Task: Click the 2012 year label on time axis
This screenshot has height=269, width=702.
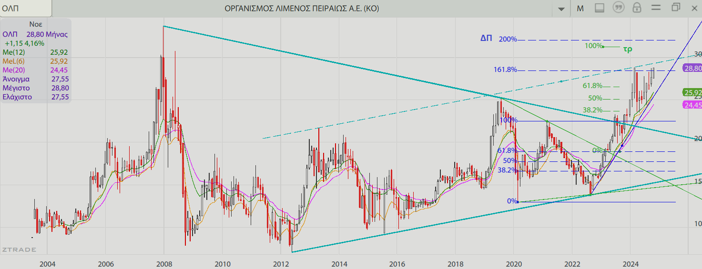Action: point(281,264)
